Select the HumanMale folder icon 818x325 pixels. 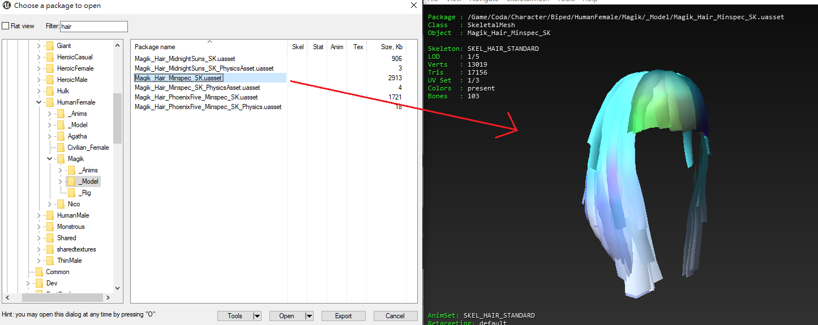[x=50, y=215]
